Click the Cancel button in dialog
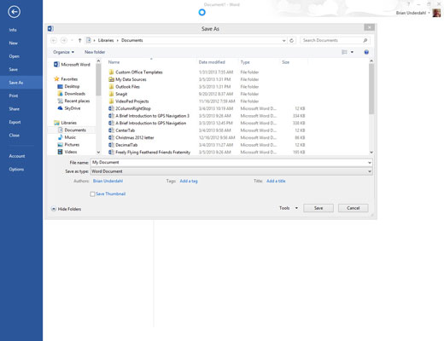The image size is (444, 341). pos(353,208)
